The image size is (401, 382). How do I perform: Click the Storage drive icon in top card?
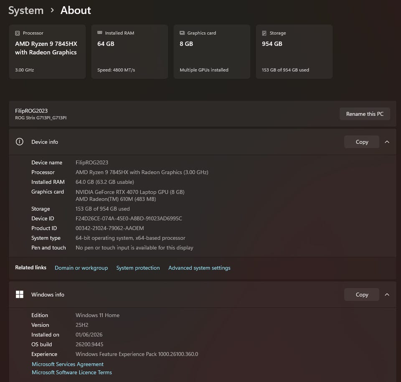point(264,33)
